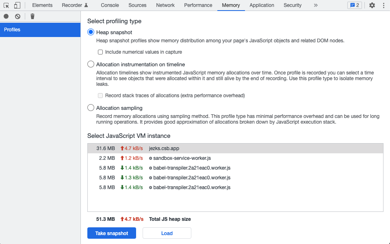Click the trash collect garbage icon

[x=32, y=16]
